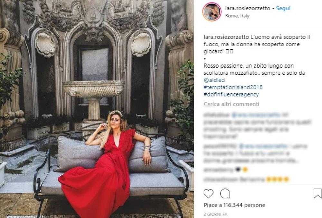322x218 pixels.
Task: Open hashtag #ddfinfluenceragency
Action: click(231, 94)
